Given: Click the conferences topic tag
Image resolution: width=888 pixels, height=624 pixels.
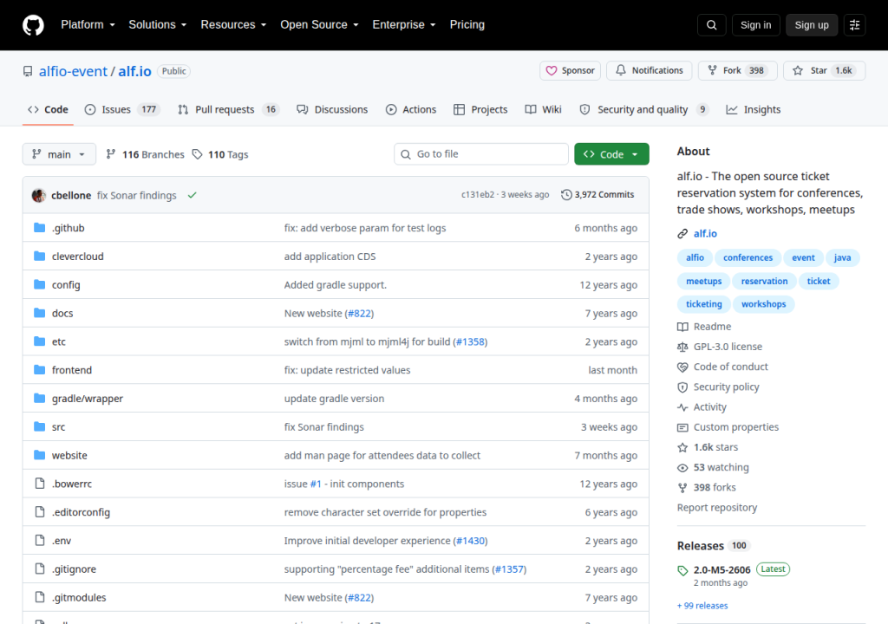Looking at the screenshot, I should [x=748, y=257].
